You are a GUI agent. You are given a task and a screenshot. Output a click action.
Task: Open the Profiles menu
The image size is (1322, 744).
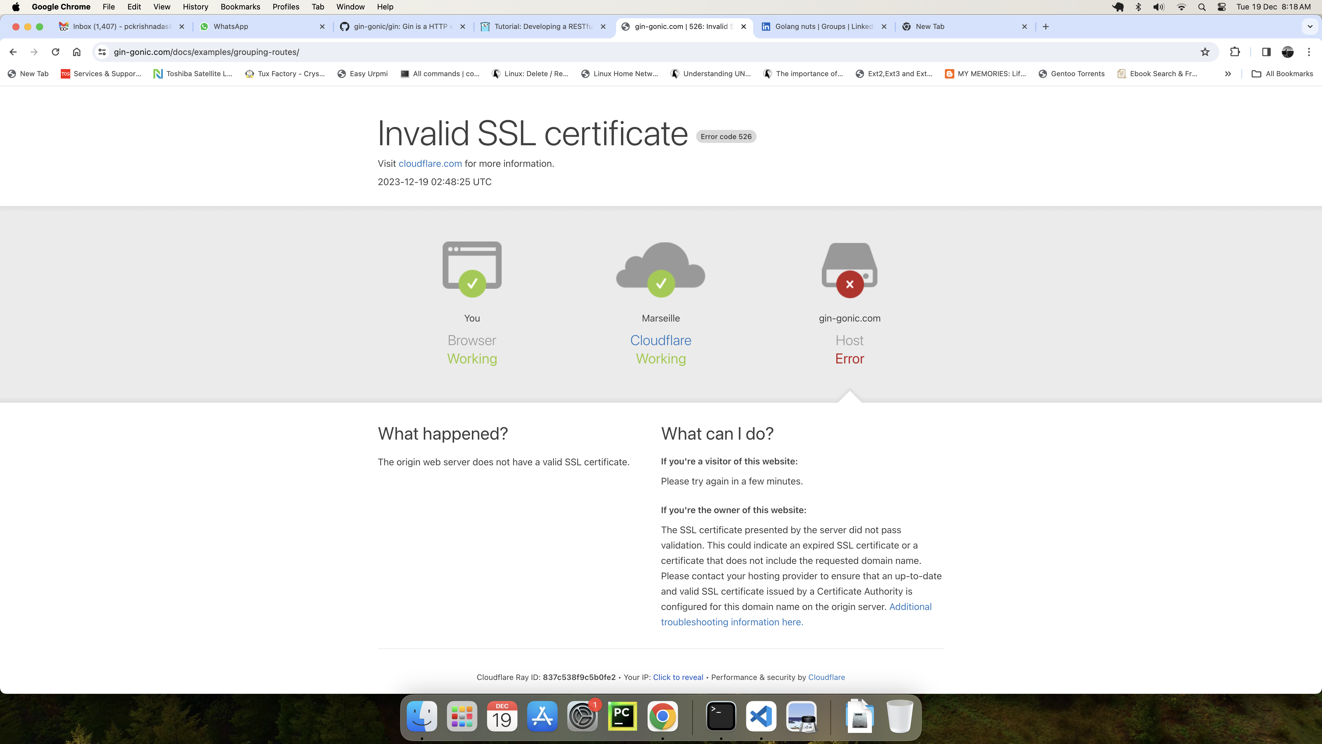click(x=286, y=7)
